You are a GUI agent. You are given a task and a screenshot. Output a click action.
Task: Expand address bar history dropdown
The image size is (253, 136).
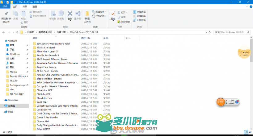[206, 32]
